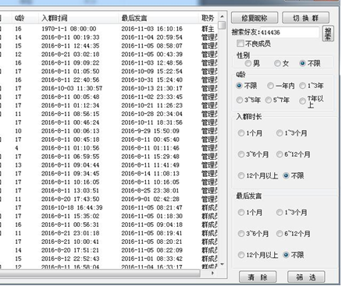Focus the 搜索好友 input field
This screenshot has width=342, height=286.
tap(289, 33)
